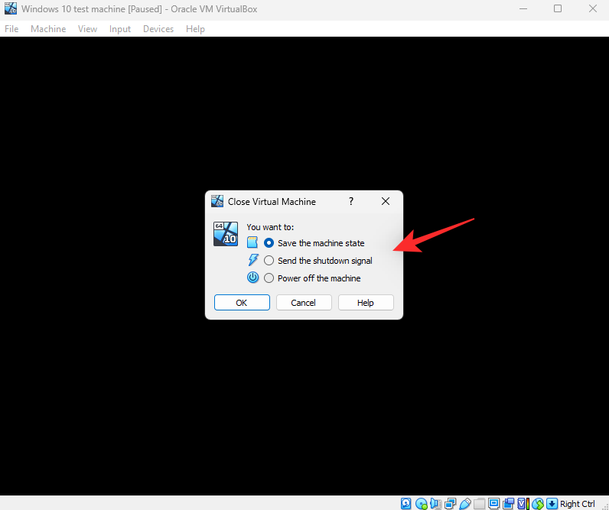Image resolution: width=609 pixels, height=510 pixels.
Task: Open the Devices menu
Action: (x=158, y=29)
